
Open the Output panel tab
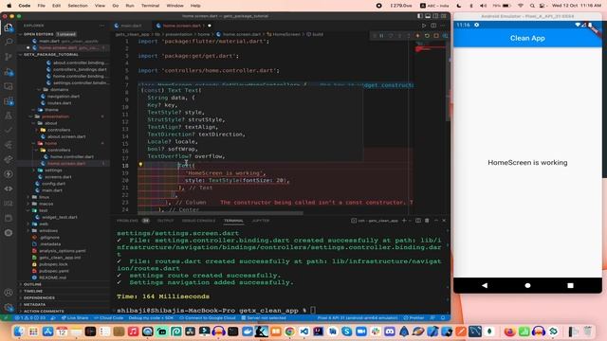165,221
